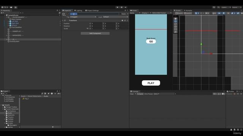Image resolution: width=243 pixels, height=136 pixels.
Task: Click the global search magnifier icon
Action: [x=218, y=7]
